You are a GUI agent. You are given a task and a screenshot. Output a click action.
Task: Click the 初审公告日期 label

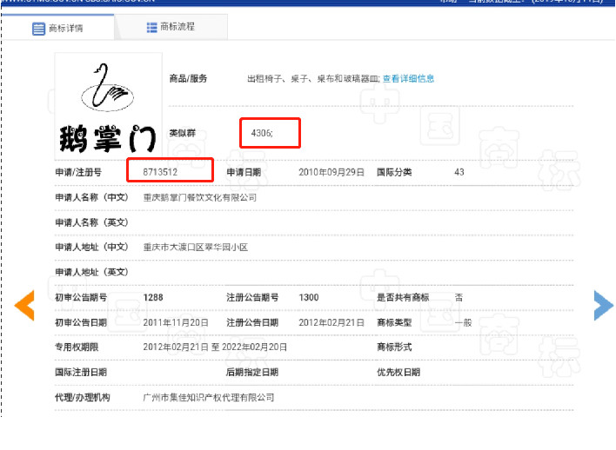click(x=81, y=322)
